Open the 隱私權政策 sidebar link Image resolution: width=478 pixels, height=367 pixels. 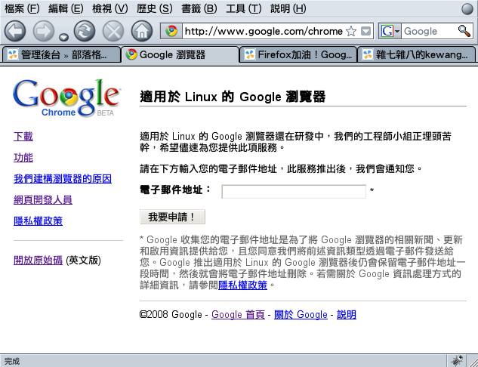[x=38, y=221]
